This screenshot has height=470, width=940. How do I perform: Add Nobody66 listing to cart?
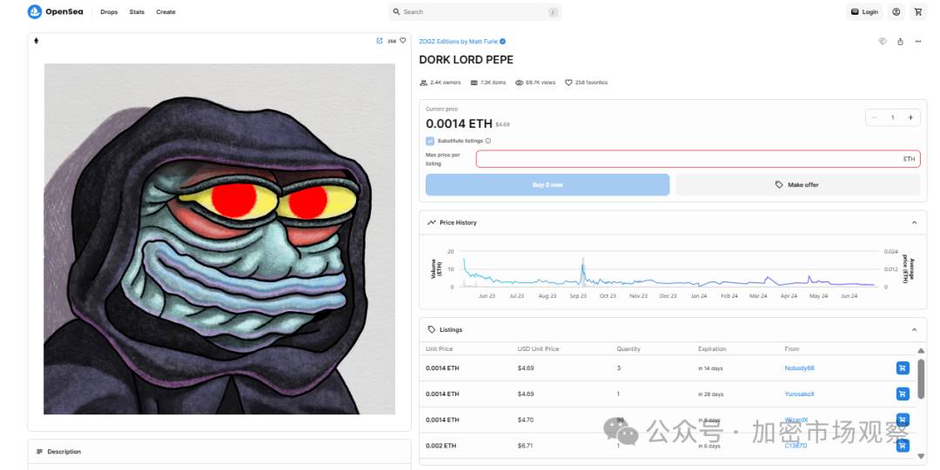tap(903, 368)
